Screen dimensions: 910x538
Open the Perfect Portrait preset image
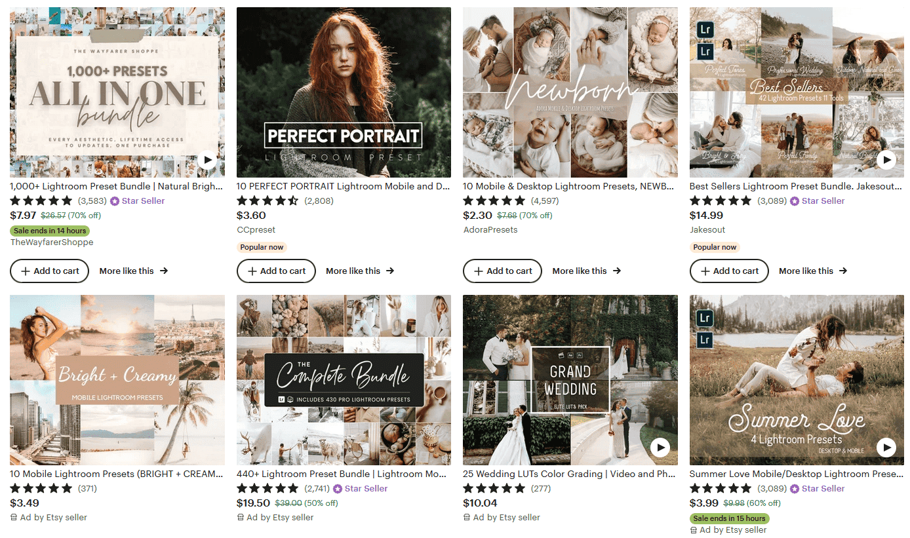click(x=344, y=92)
